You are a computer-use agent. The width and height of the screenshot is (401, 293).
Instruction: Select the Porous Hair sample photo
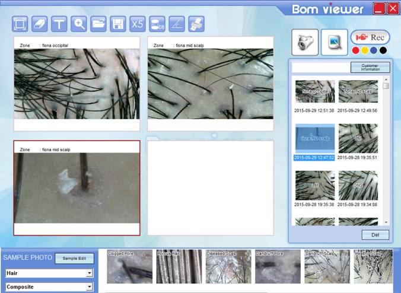pyautogui.click(x=179, y=267)
